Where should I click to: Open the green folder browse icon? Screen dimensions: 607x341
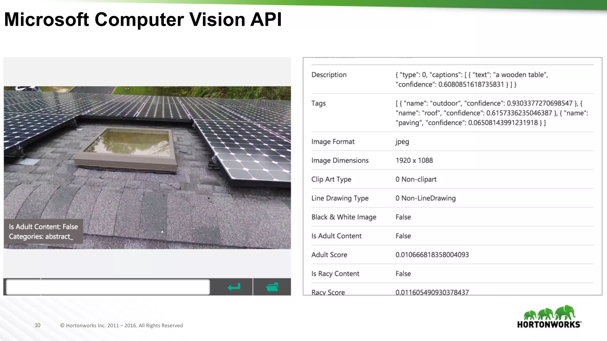[272, 287]
